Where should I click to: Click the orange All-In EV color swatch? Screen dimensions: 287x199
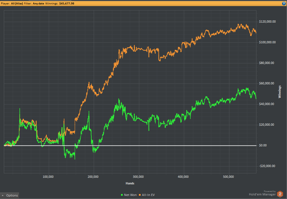coord(140,195)
